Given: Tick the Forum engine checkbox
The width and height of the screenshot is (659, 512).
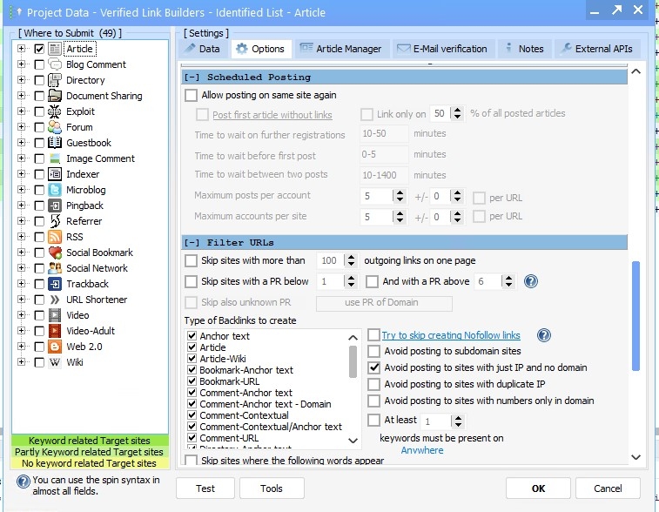Looking at the screenshot, I should click(39, 127).
